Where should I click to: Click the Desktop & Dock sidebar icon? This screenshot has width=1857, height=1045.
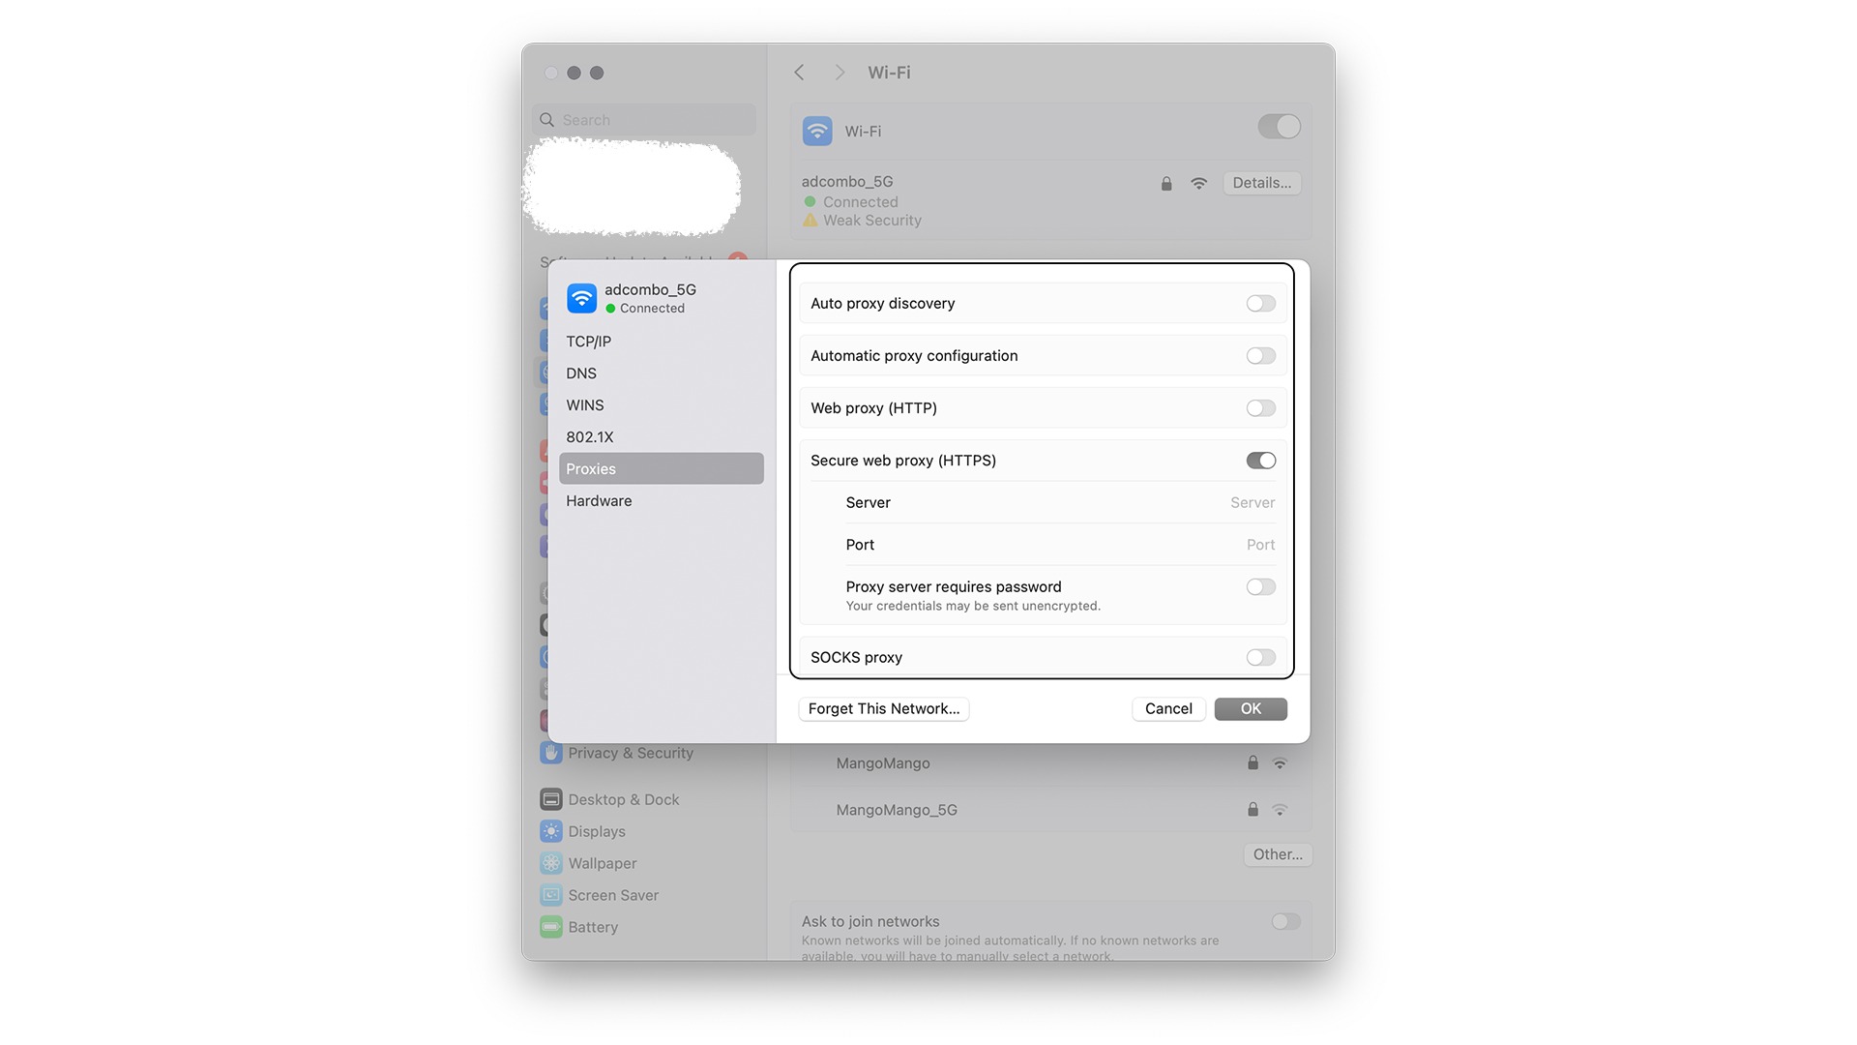[551, 798]
